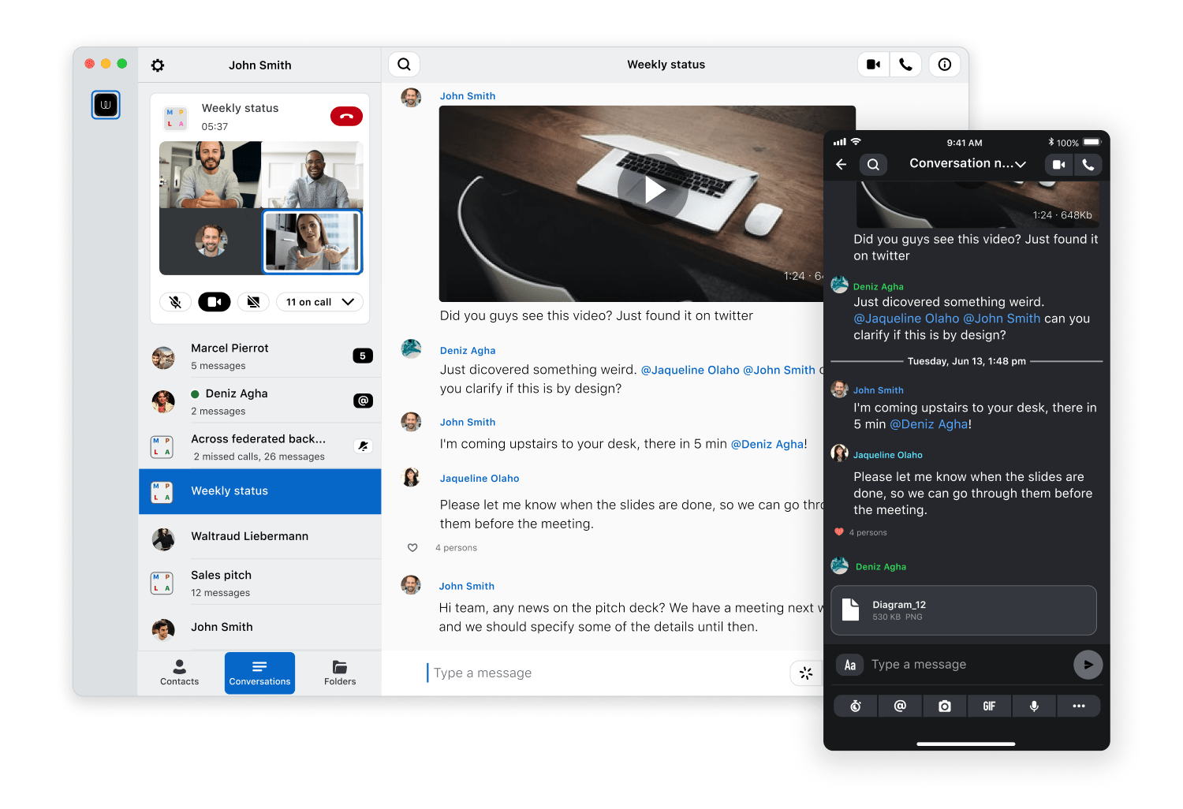Hang up the Weekly status call
Viewport: 1183px width, 809px height.
(x=346, y=116)
